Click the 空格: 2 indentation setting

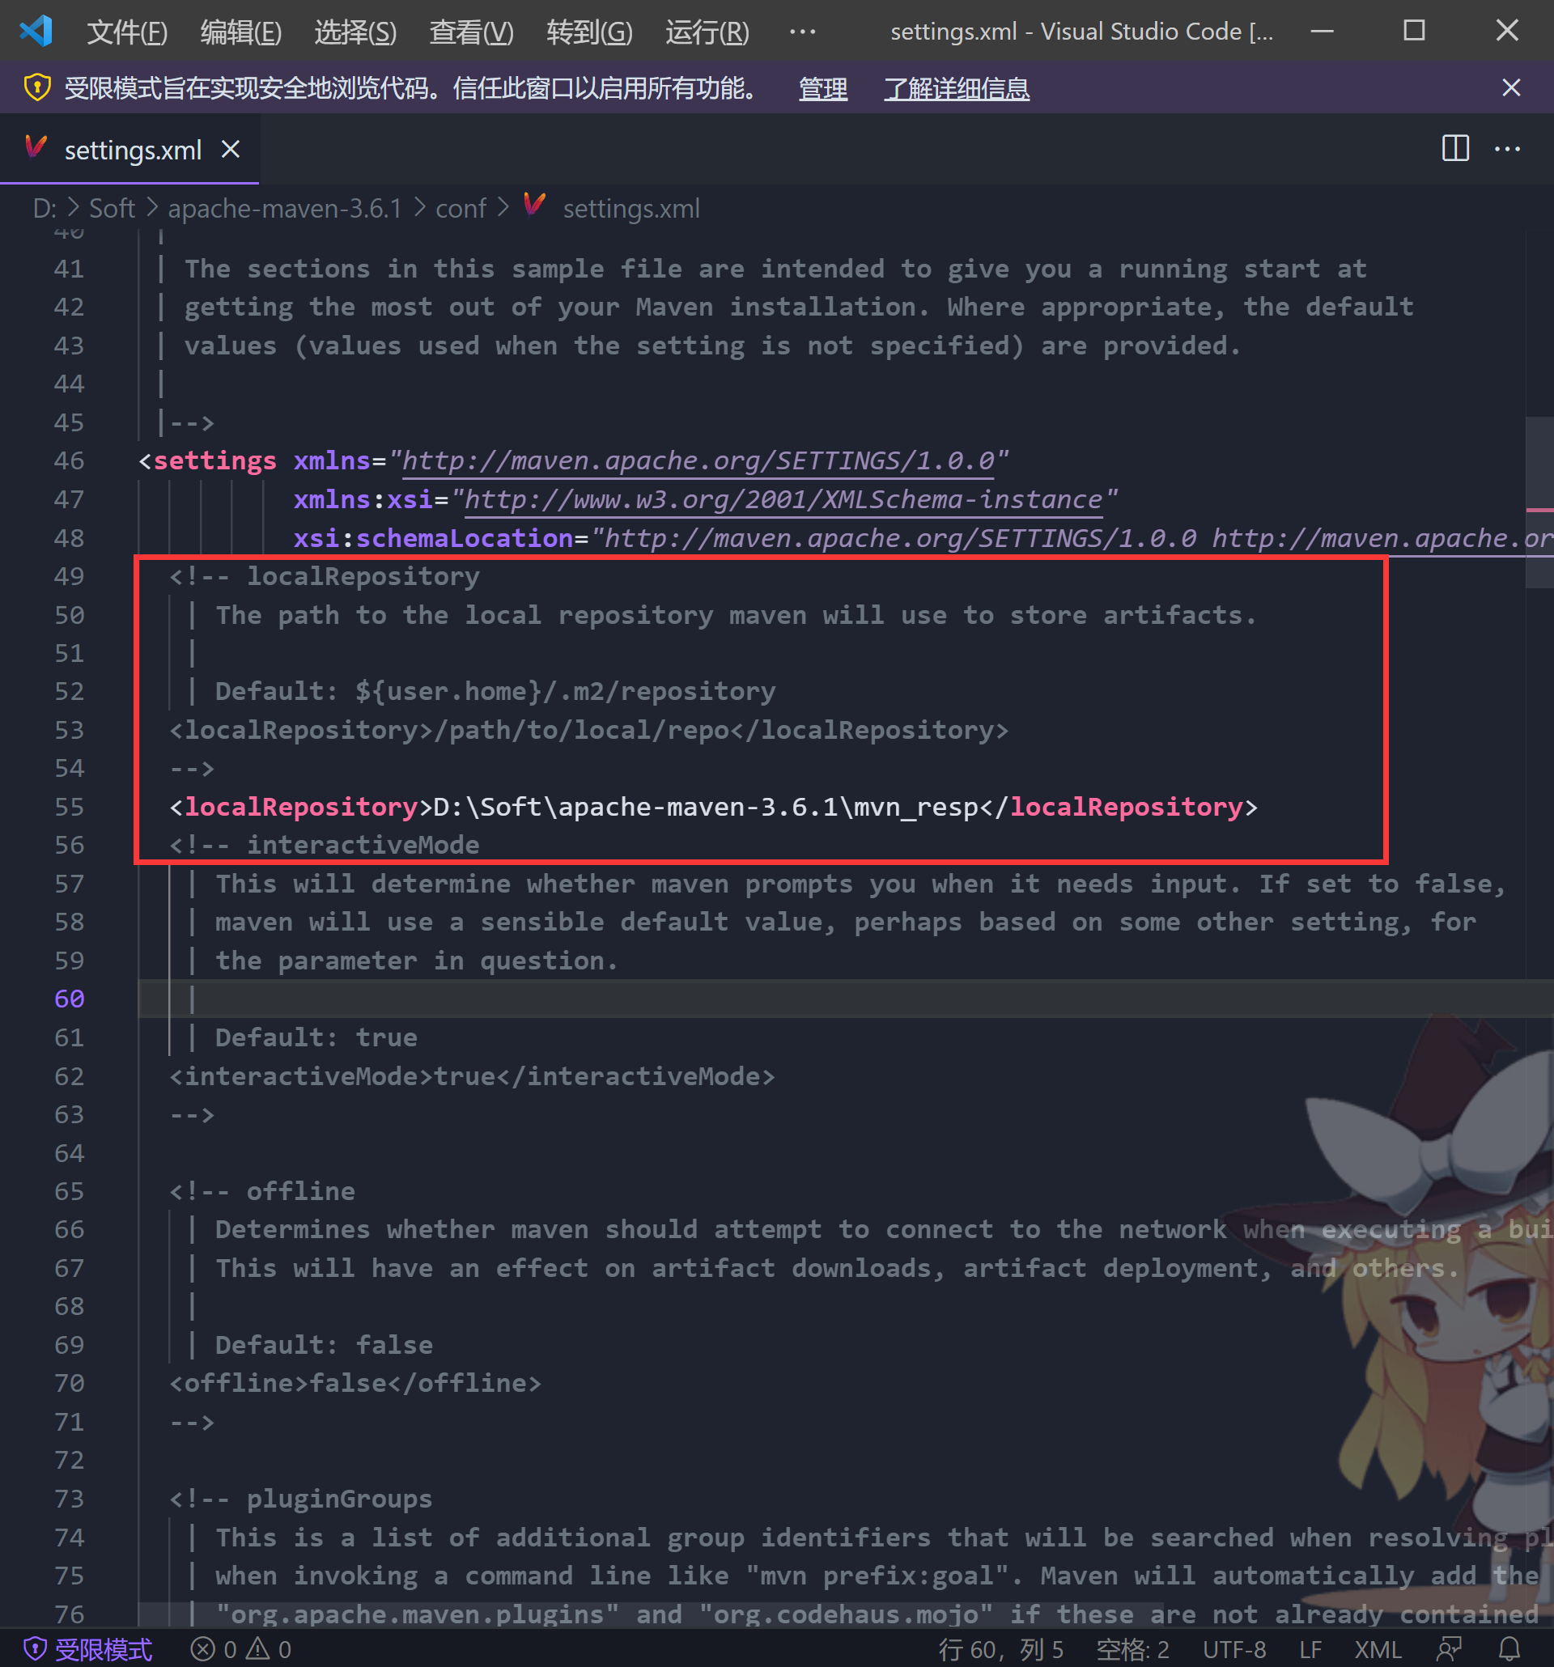click(1132, 1649)
